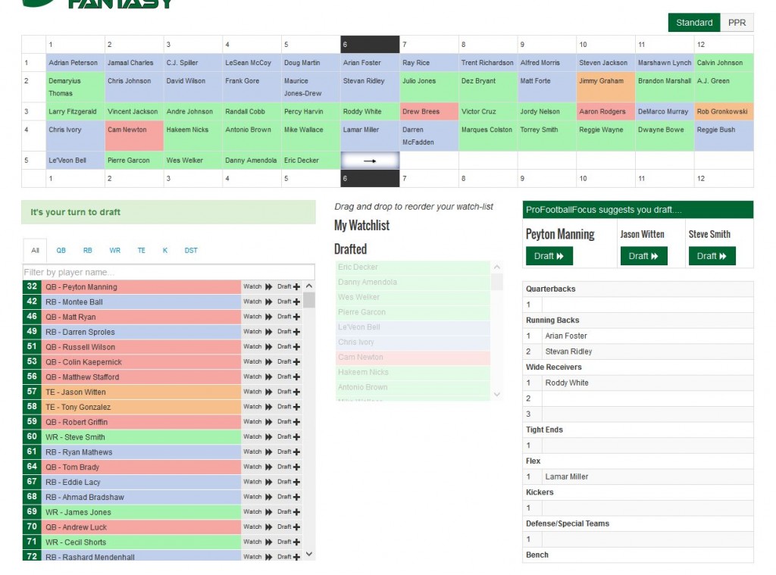
Task: Click Eric Decker in Drafted list
Action: pos(413,267)
